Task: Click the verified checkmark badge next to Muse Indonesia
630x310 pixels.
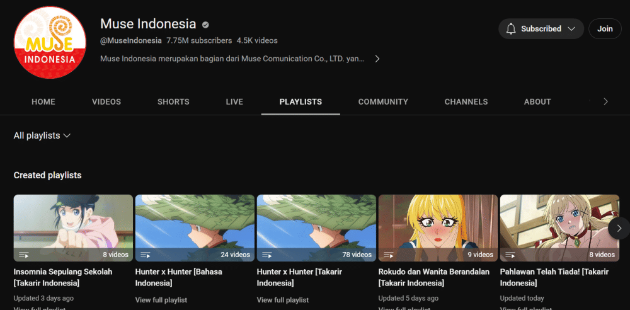Action: (x=205, y=25)
